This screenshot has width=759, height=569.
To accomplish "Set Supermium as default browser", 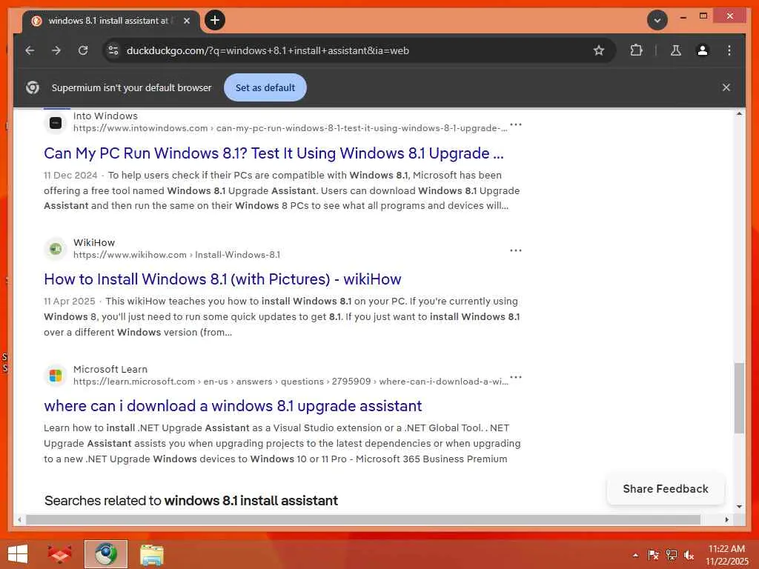I will (265, 87).
